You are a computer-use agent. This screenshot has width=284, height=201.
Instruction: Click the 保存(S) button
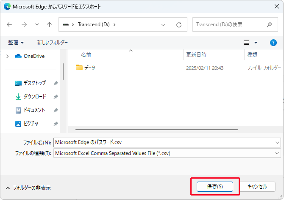point(214,186)
